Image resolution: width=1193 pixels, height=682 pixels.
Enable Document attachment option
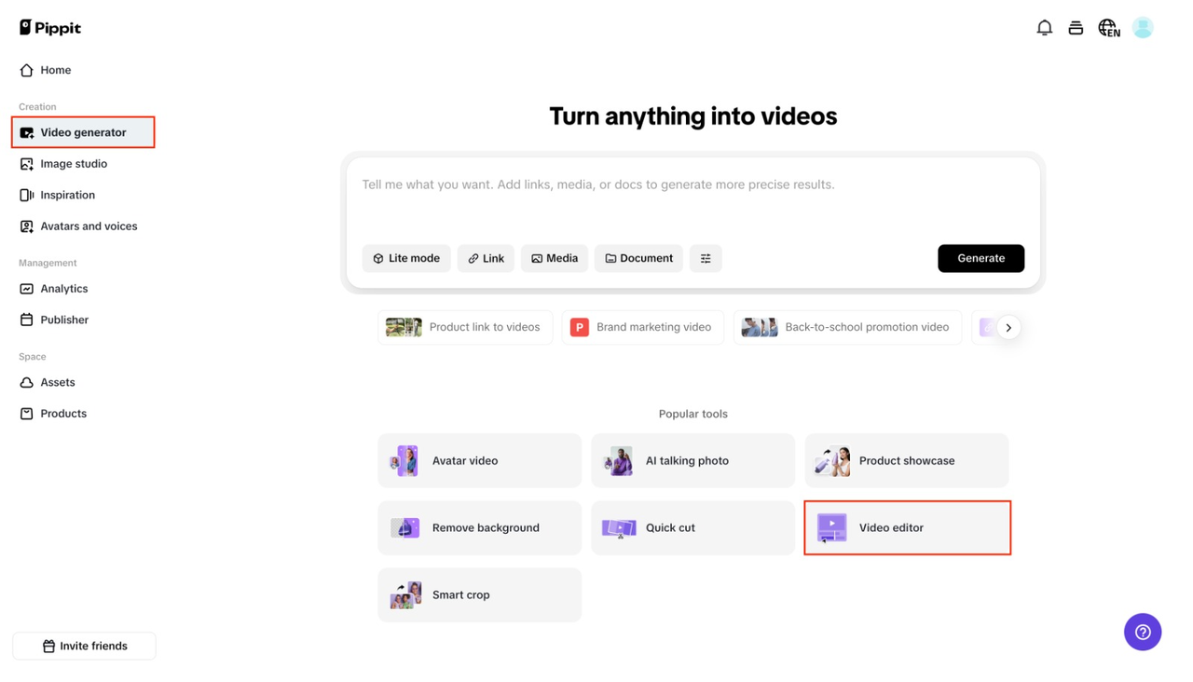[x=638, y=258]
